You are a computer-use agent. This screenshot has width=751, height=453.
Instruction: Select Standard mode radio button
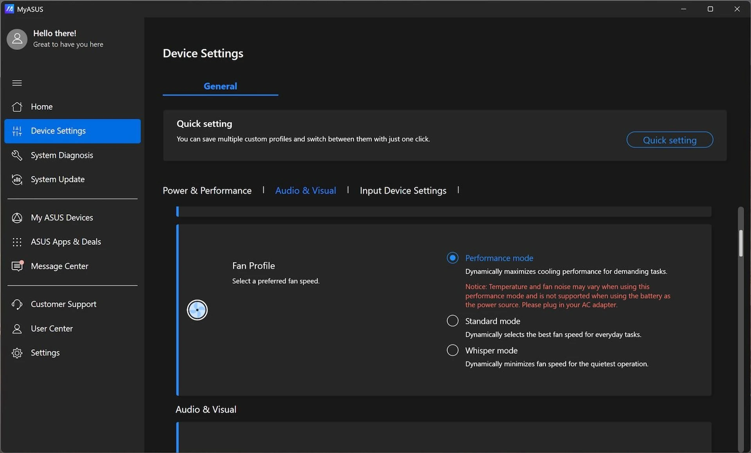tap(453, 321)
